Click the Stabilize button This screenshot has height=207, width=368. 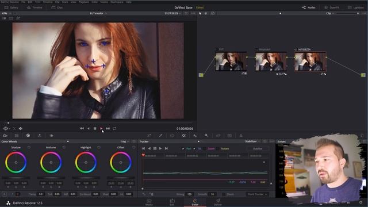click(x=258, y=148)
